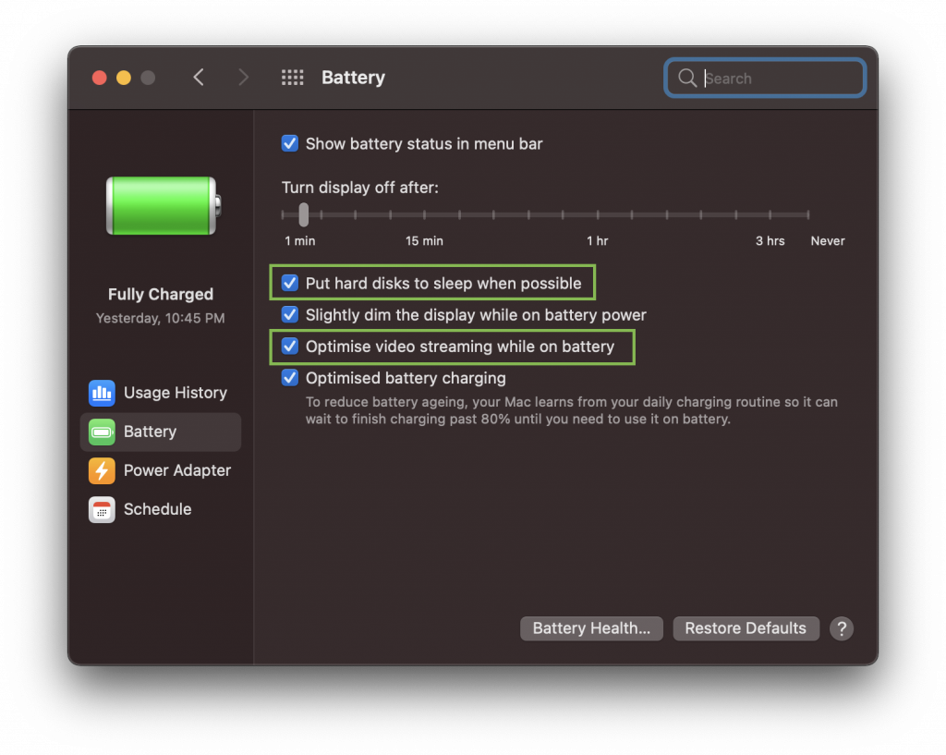Click the Schedule calendar icon
Image resolution: width=946 pixels, height=755 pixels.
click(102, 509)
